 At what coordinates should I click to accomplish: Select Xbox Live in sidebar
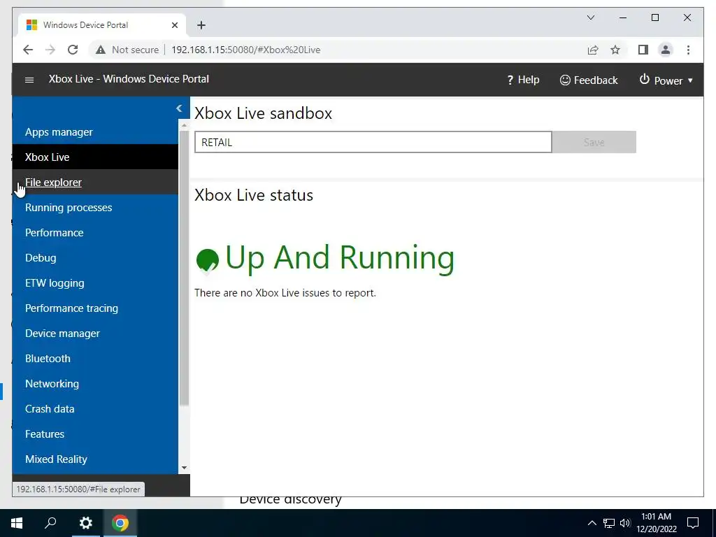[x=95, y=157]
